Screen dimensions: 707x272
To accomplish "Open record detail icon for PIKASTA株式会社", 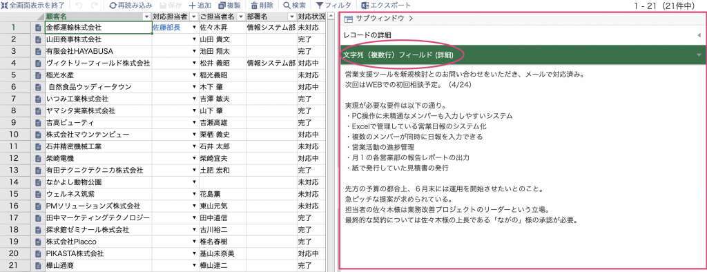I will click(x=39, y=253).
